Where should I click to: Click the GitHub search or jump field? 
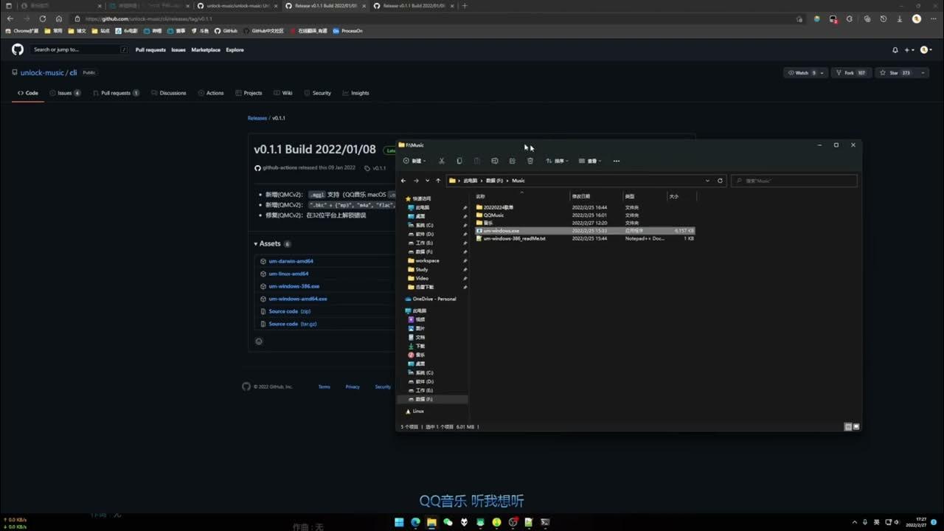click(80, 49)
